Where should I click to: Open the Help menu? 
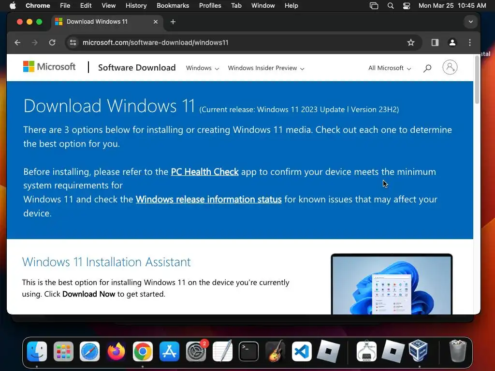click(291, 5)
